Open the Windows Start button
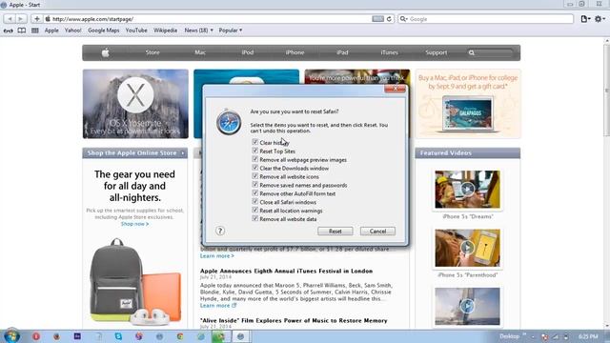 [11, 336]
